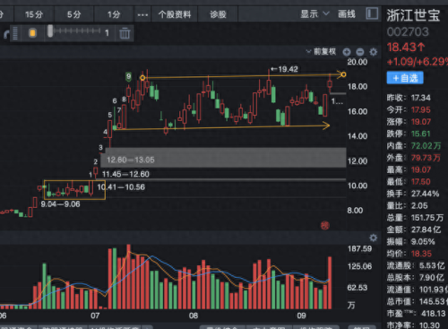Viewport: 448px width, 329px height.
Task: Click the 19.42 high price label
Action: [x=284, y=69]
